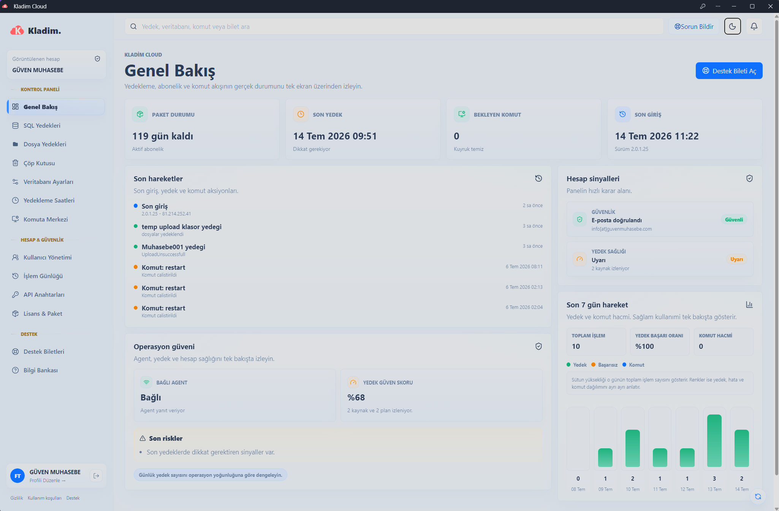Click the refresh icon at the chart corner
Viewport: 779px width, 511px height.
758,497
